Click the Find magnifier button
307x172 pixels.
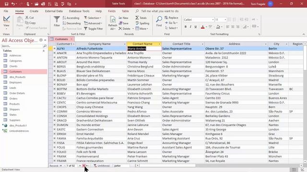(159, 21)
